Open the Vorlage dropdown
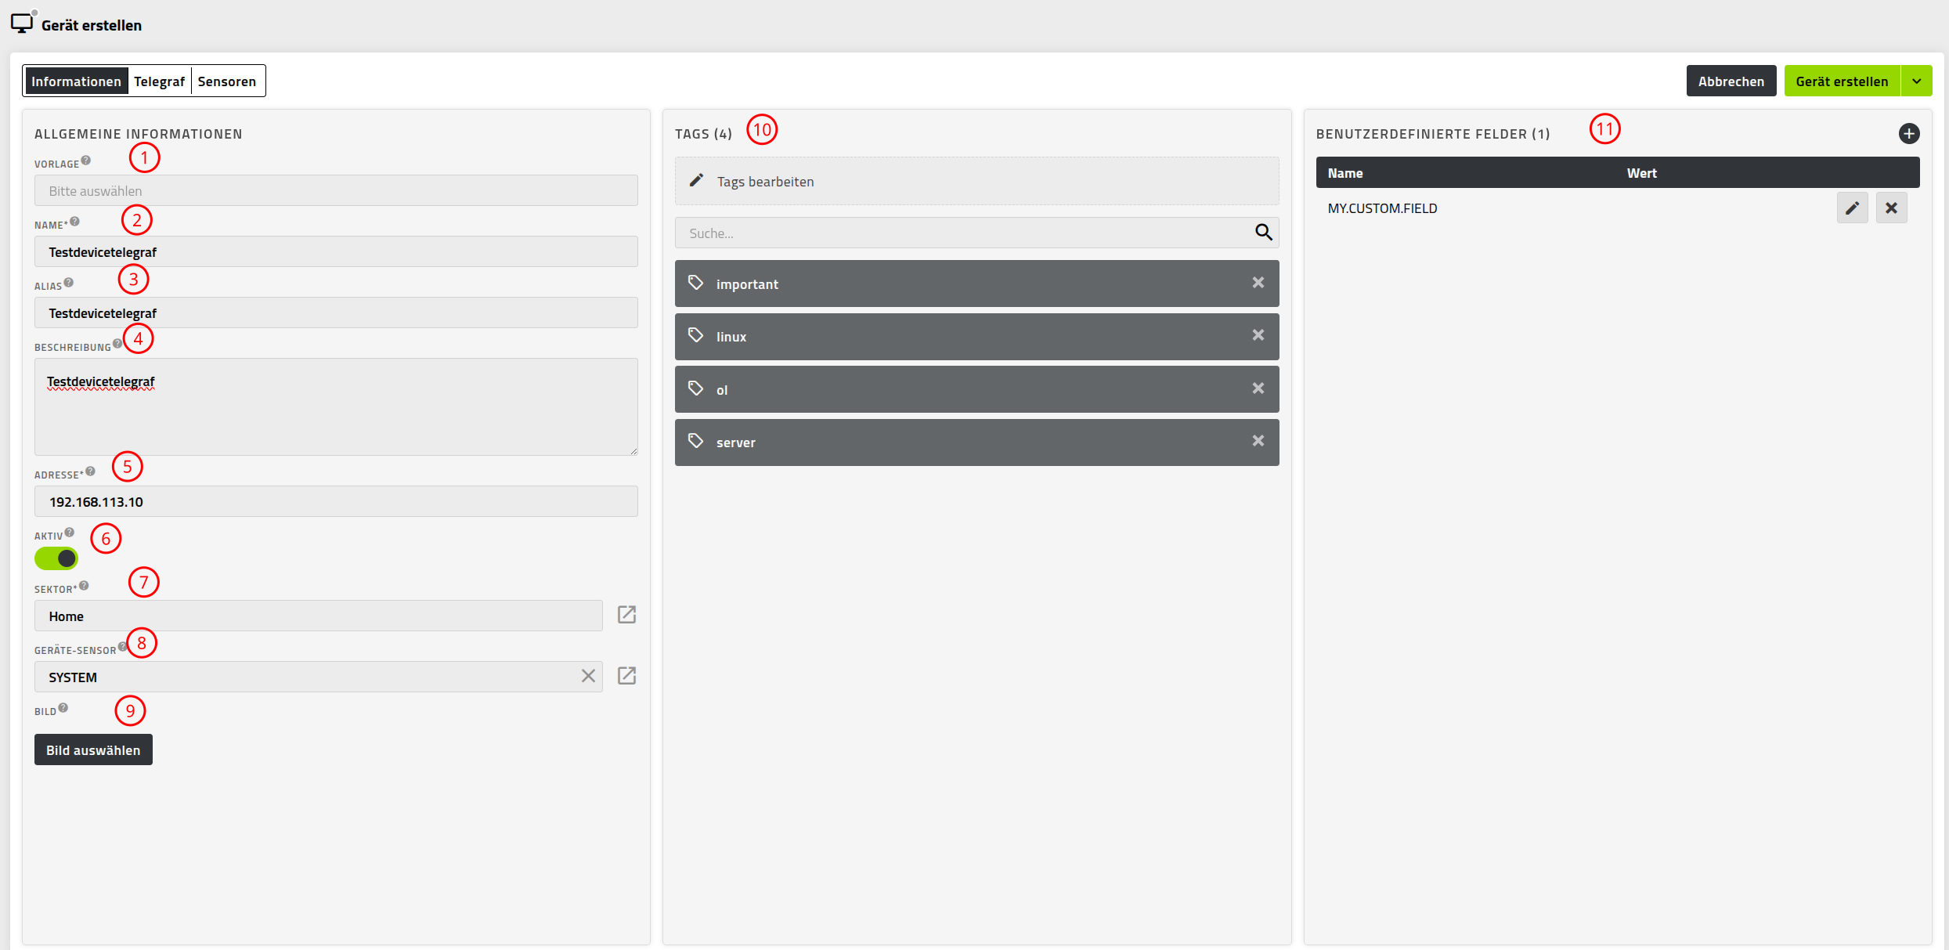Image resolution: width=1949 pixels, height=950 pixels. [x=336, y=190]
